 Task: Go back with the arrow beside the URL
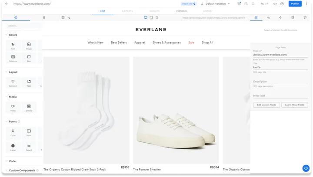7,4
